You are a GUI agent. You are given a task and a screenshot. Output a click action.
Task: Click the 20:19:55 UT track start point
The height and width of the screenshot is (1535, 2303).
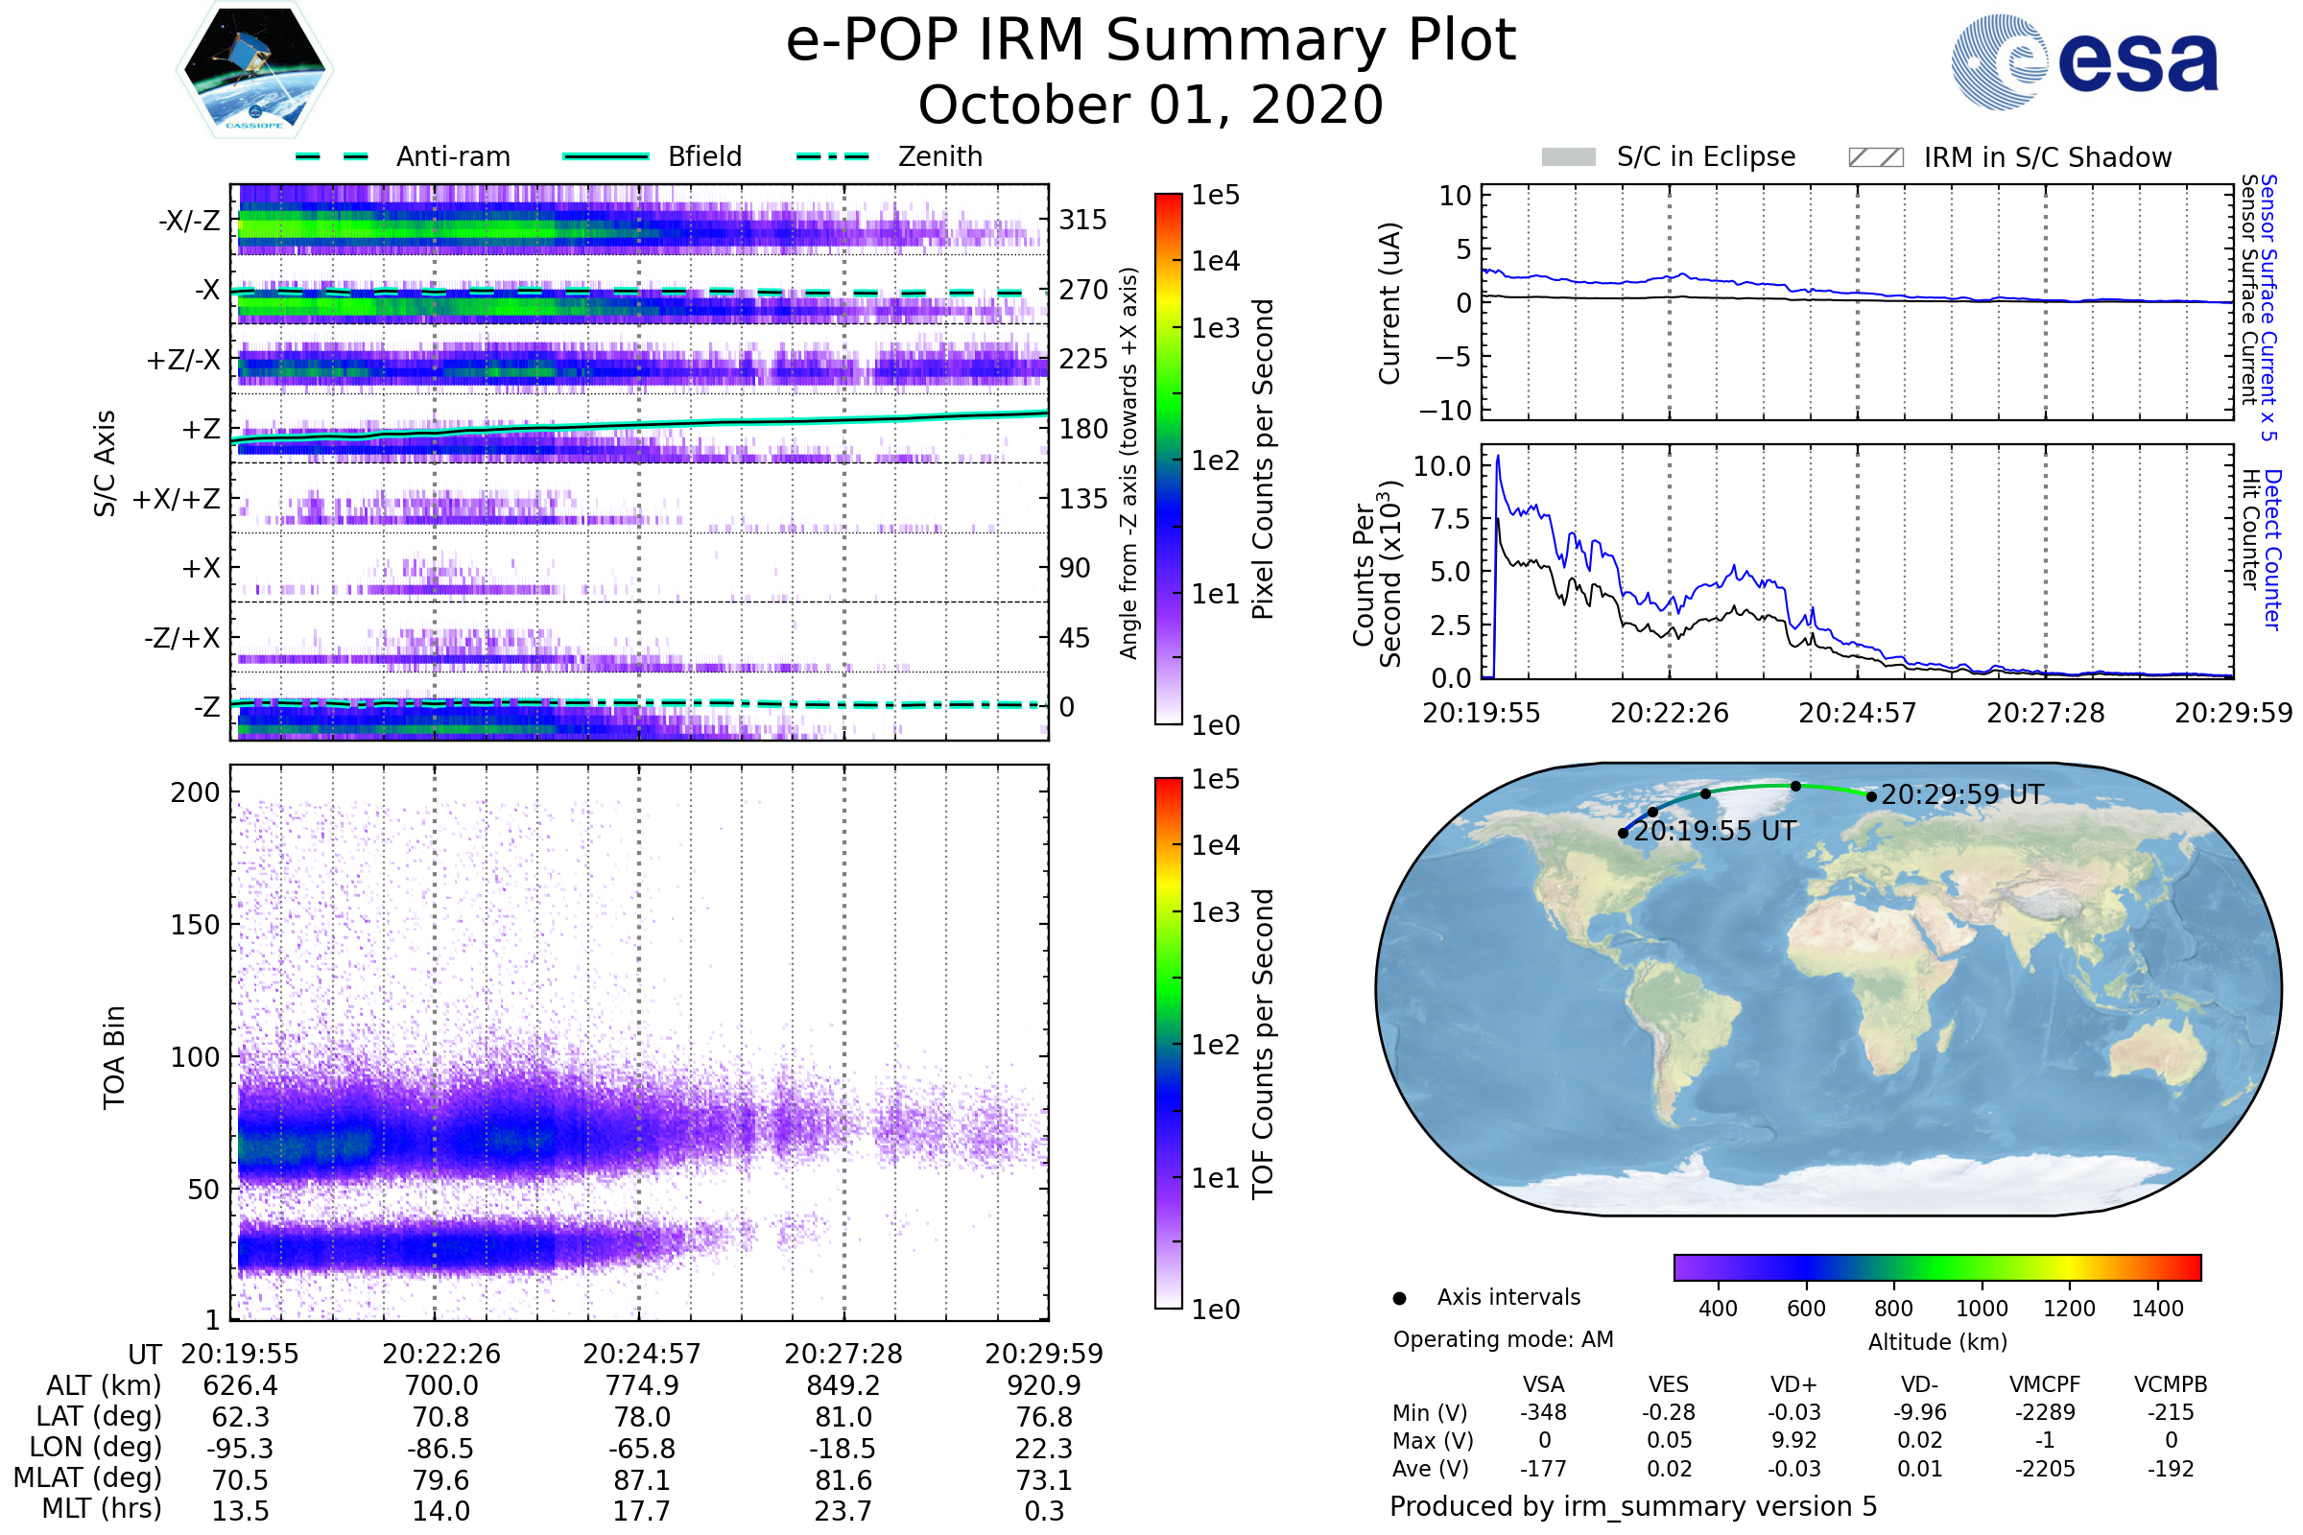(1624, 833)
